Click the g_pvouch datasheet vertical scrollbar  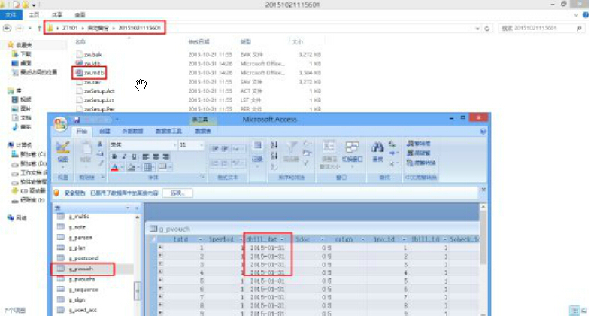click(x=483, y=260)
